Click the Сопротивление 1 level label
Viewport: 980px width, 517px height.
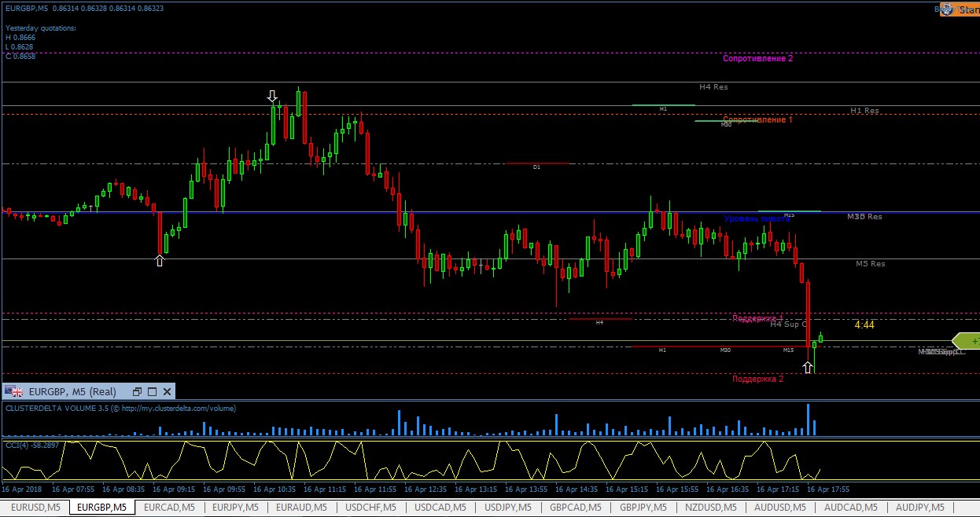[x=757, y=119]
